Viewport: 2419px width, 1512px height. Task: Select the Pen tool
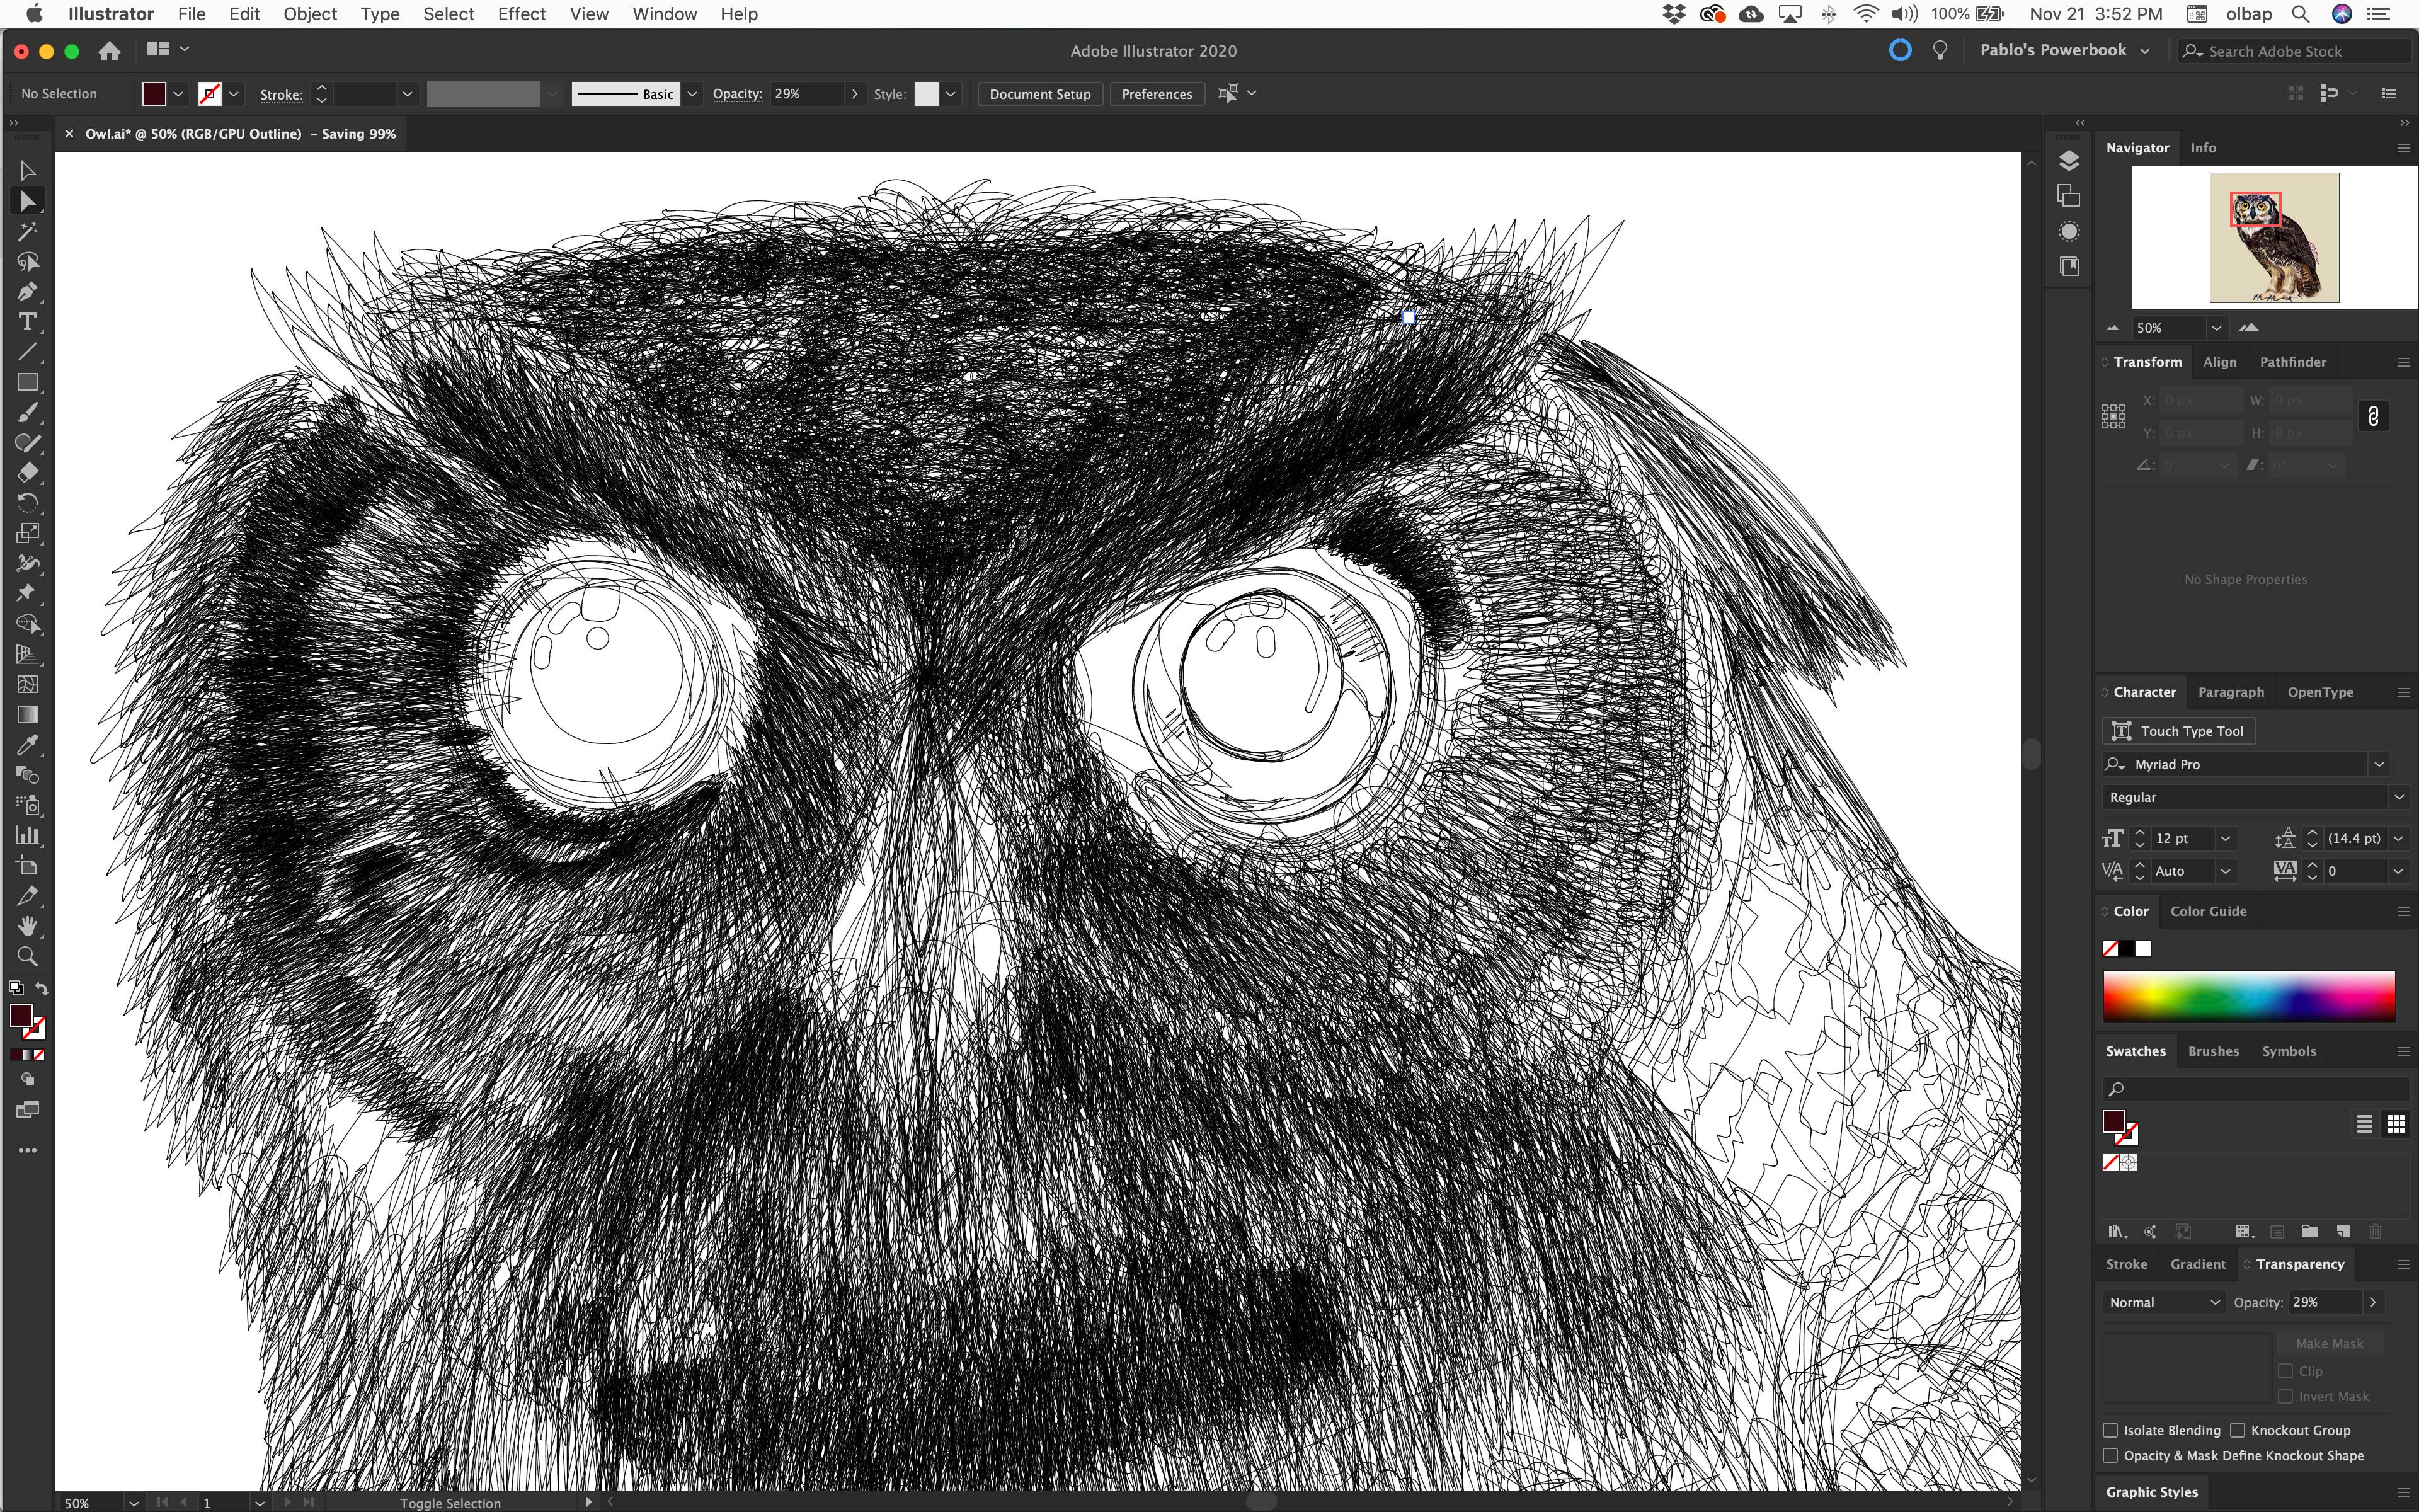[x=27, y=292]
